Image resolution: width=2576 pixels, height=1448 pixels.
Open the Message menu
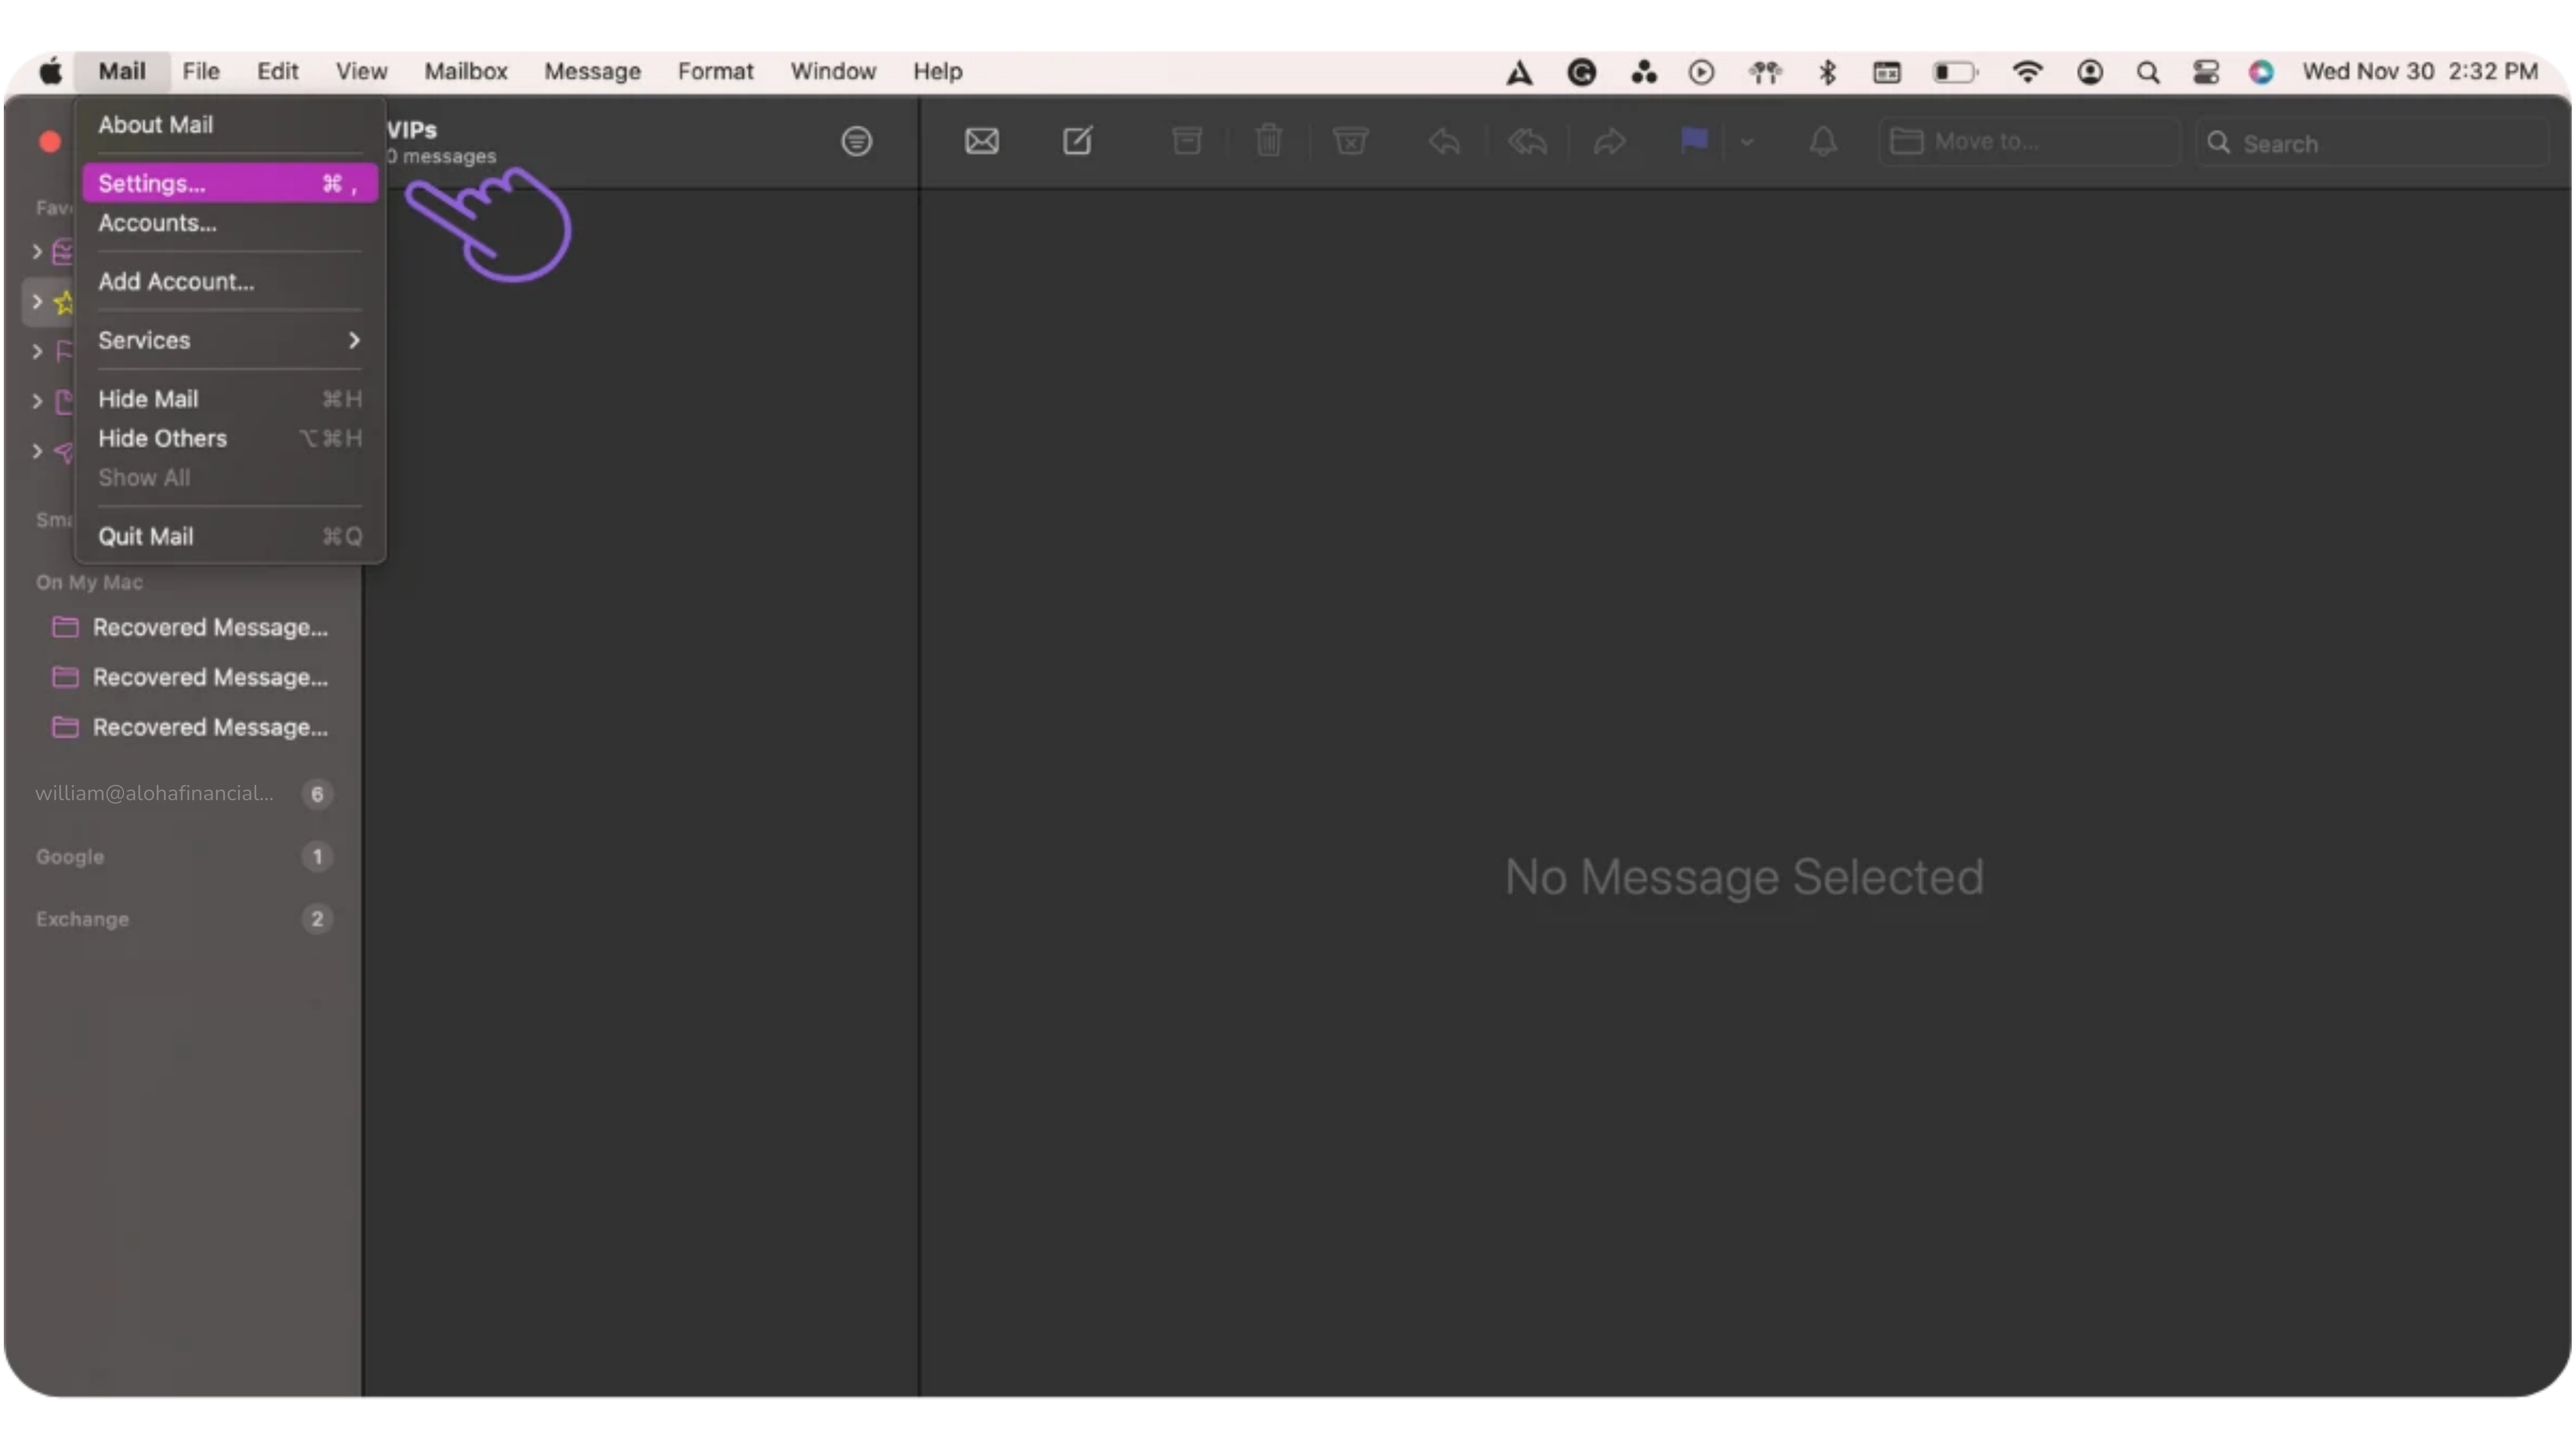pyautogui.click(x=592, y=72)
